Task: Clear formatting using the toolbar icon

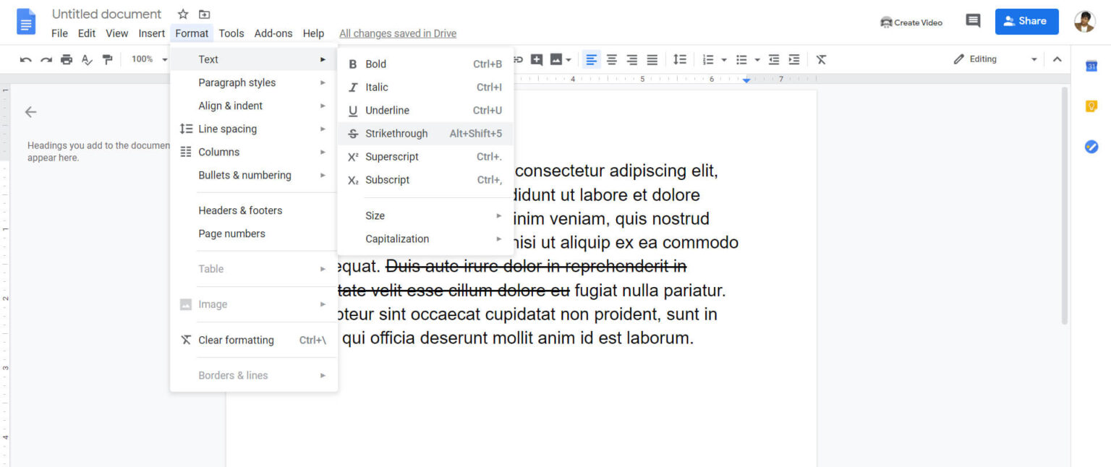Action: click(821, 59)
